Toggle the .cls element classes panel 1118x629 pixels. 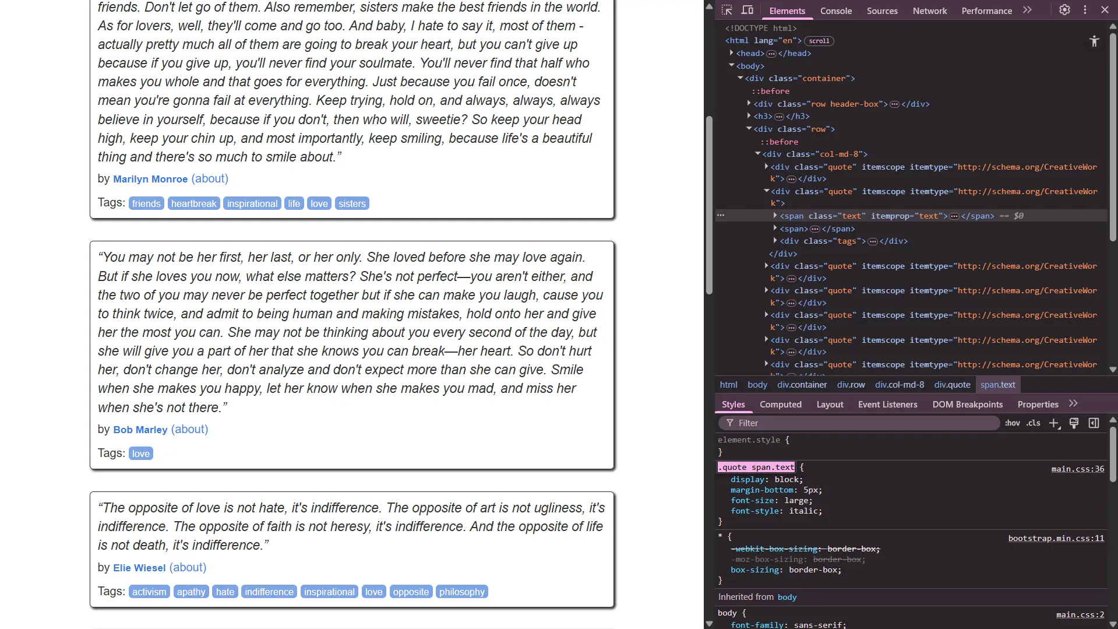(1033, 423)
